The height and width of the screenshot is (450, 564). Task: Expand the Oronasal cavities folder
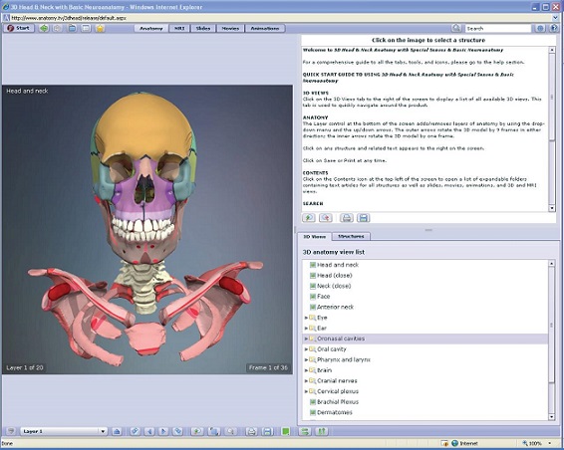(x=306, y=338)
